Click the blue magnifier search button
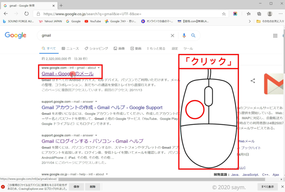285x192 pixels. [x=193, y=36]
